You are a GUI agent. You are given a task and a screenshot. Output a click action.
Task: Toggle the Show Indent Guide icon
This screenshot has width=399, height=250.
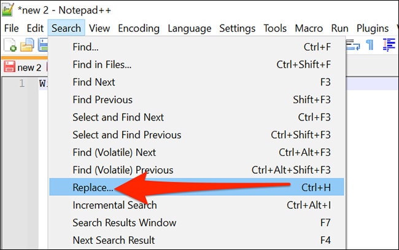(389, 44)
